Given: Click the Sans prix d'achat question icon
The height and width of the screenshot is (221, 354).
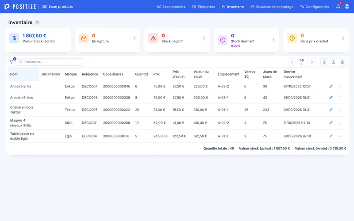Looking at the screenshot, I should [x=292, y=38].
